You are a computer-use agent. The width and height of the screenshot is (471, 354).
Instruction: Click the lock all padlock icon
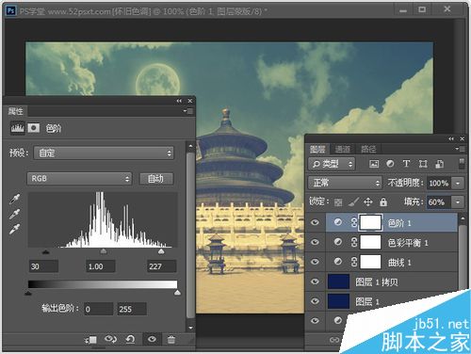(x=383, y=201)
